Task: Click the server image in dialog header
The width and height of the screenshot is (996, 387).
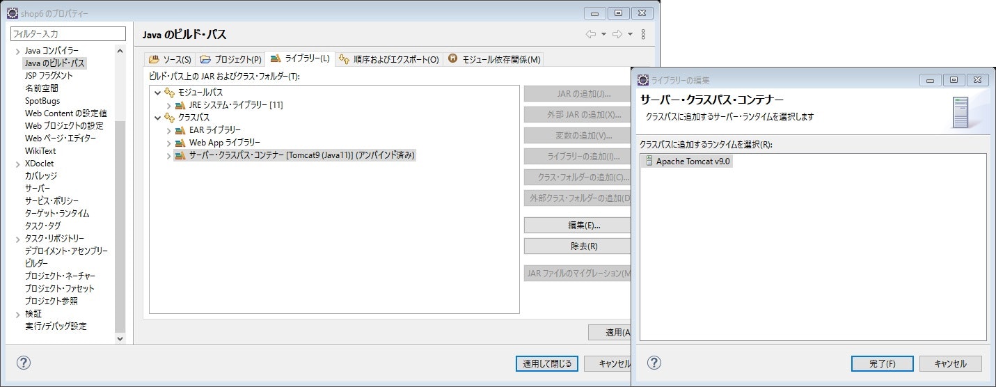Action: tap(961, 112)
